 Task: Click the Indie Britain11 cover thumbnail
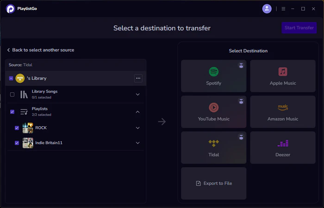tap(28, 143)
